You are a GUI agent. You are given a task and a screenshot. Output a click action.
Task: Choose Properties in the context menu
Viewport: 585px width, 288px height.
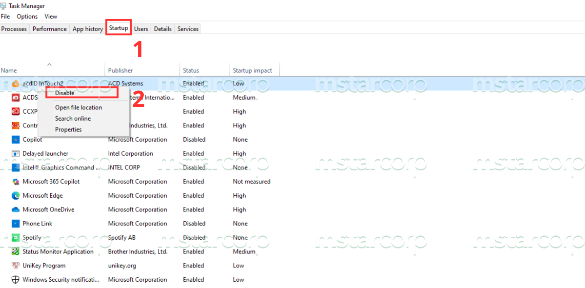68,130
